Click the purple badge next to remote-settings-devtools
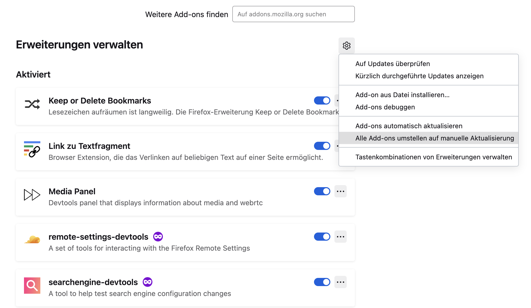 [158, 237]
